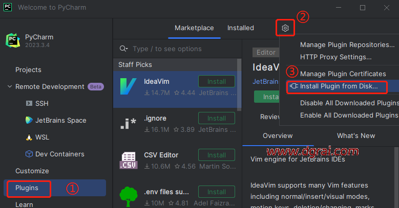Open the search options magnifier dropdown
Screen dimensions: 399x208
click(123, 49)
